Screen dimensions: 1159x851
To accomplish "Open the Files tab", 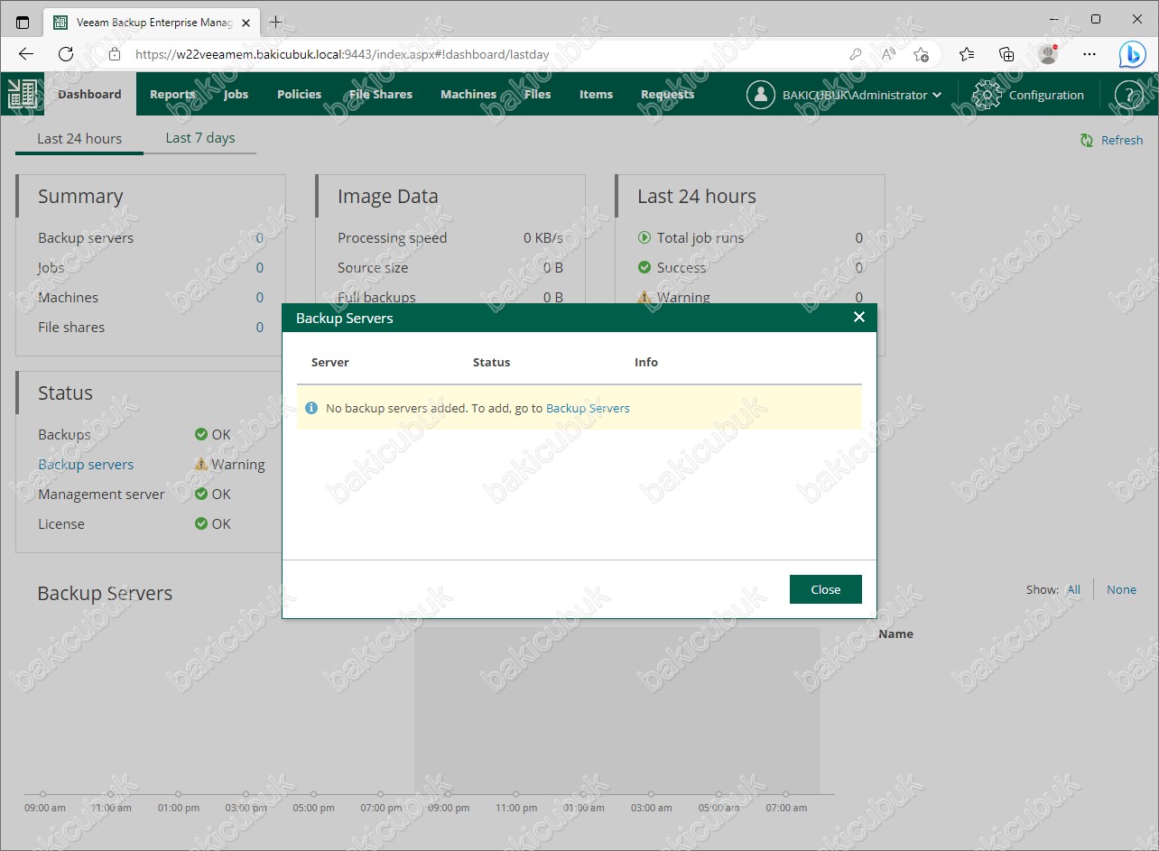I will coord(537,94).
